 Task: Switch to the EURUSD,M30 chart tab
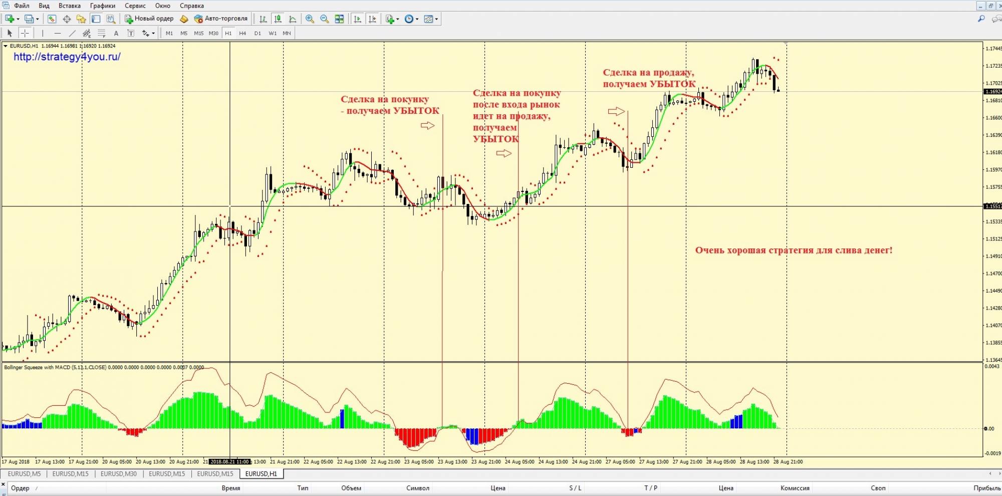(118, 473)
